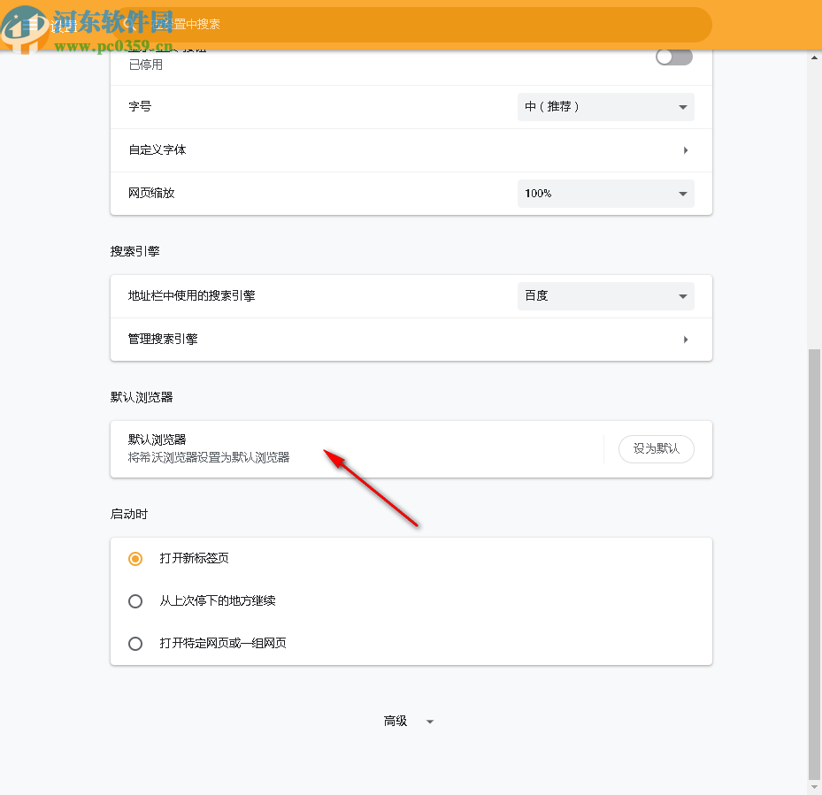Select the 打开特定网页或一组网页 radio option
This screenshot has height=795, width=822.
[135, 644]
